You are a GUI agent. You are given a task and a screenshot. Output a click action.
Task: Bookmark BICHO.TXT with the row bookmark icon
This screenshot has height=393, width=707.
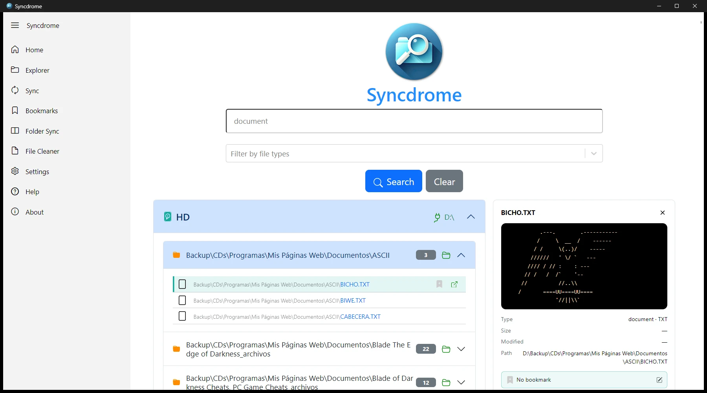click(440, 284)
